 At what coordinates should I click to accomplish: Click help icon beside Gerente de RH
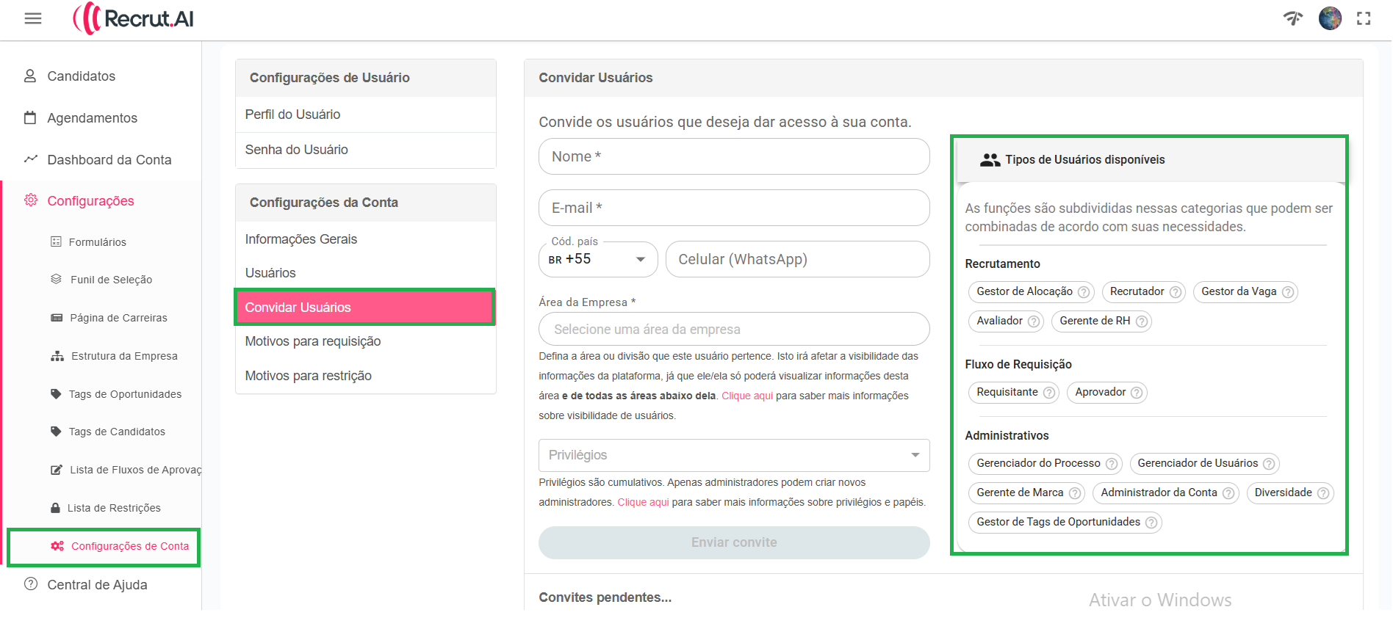tap(1142, 321)
